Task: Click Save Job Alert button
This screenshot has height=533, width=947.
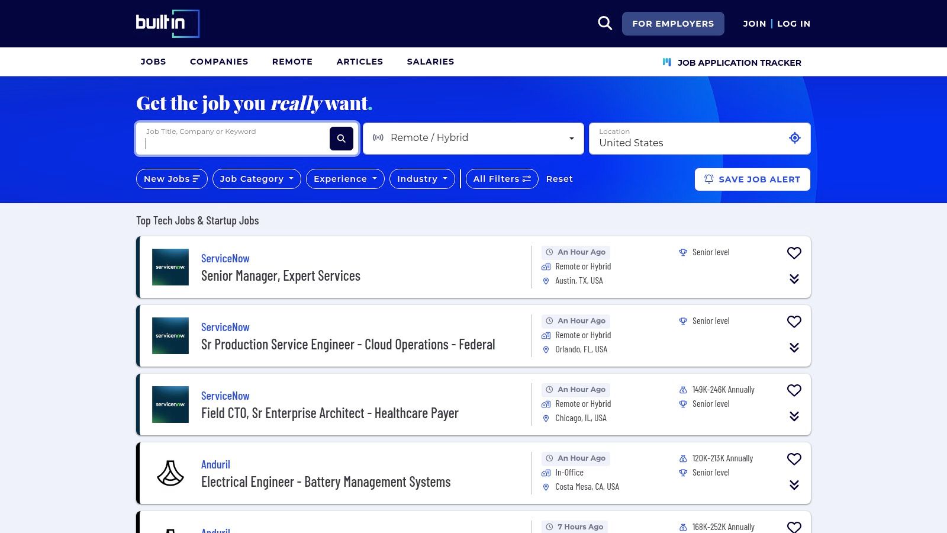Action: 752,179
